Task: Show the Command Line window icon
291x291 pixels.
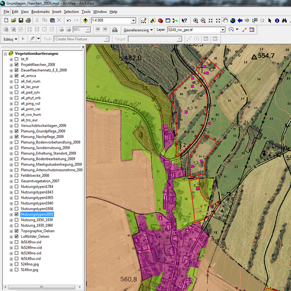Action: [x=168, y=20]
